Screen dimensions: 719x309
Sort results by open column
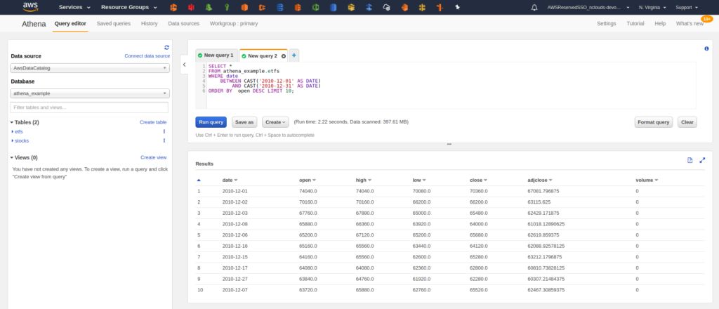pyautogui.click(x=308, y=180)
